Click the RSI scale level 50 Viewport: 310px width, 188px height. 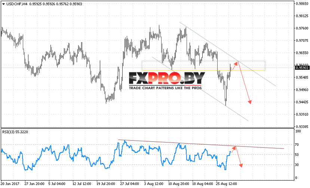[297, 155]
